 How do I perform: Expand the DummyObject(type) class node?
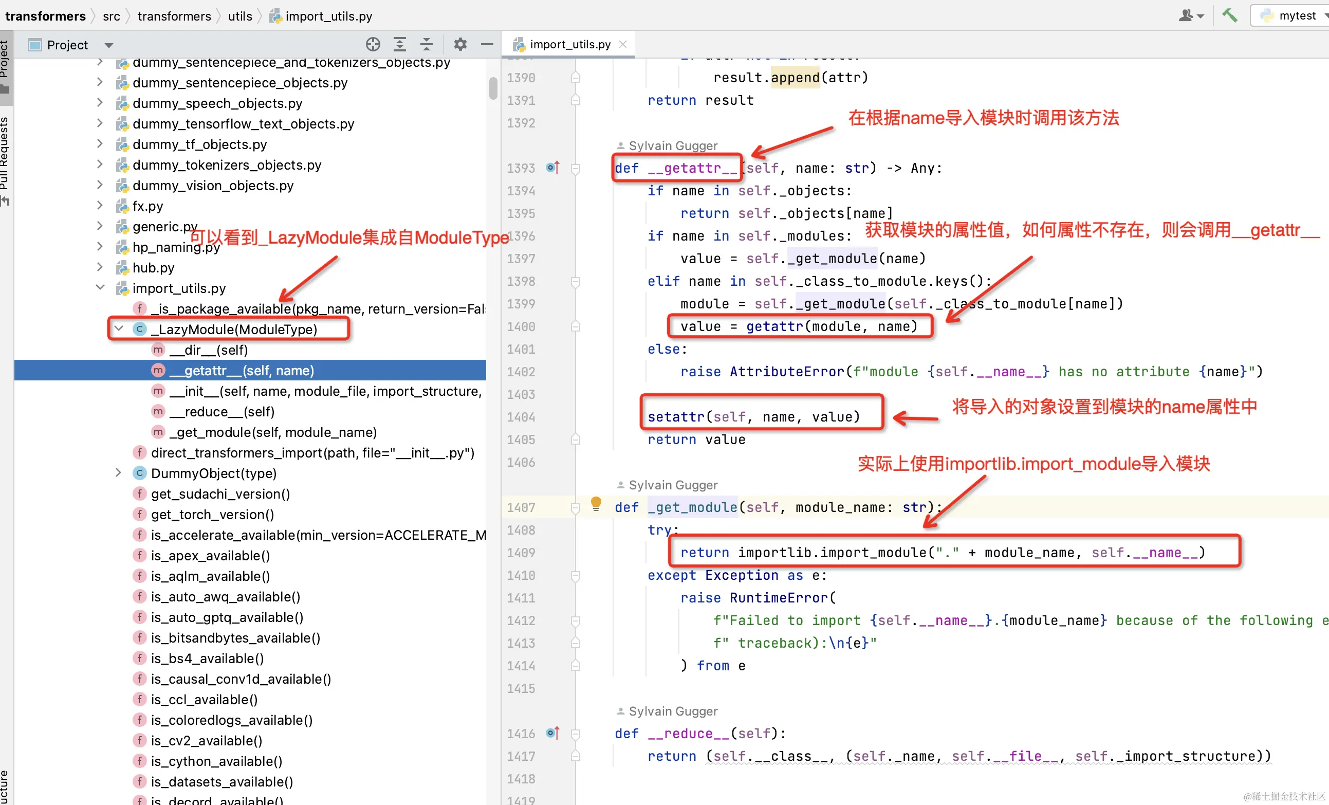119,473
